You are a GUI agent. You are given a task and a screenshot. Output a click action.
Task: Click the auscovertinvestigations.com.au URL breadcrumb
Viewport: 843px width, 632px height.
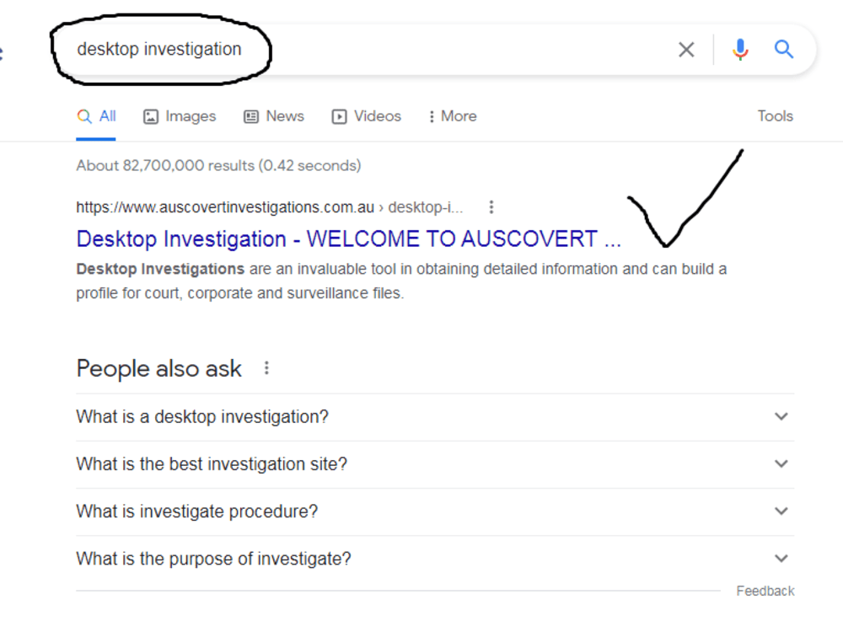coord(270,207)
